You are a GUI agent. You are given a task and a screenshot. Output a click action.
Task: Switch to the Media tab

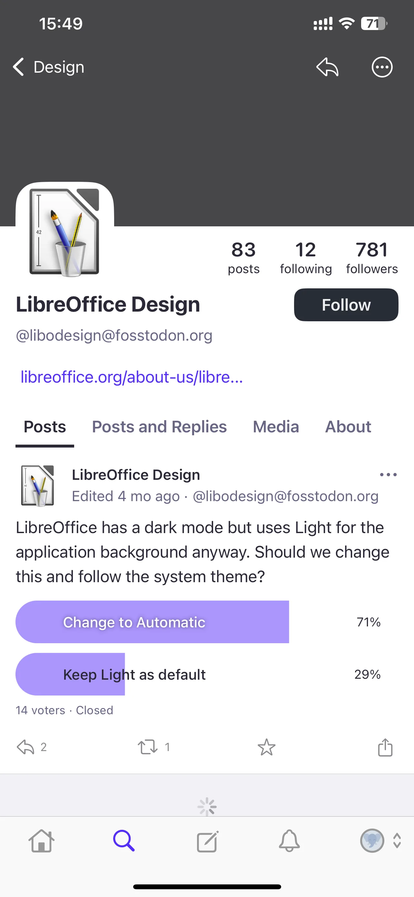276,427
